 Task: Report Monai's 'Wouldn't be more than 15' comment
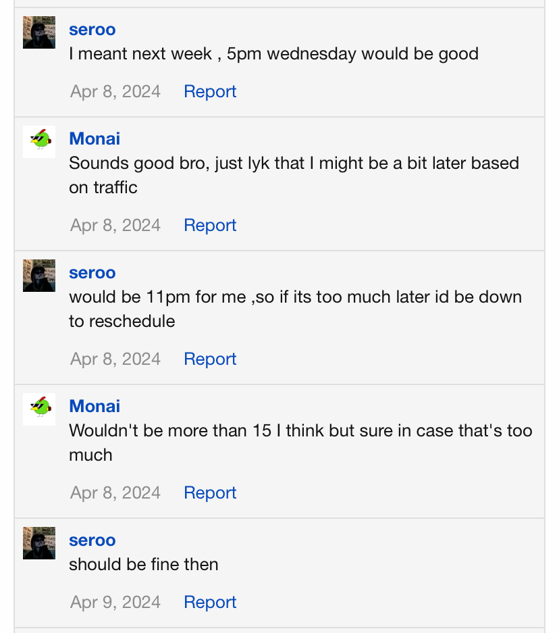[x=210, y=493]
